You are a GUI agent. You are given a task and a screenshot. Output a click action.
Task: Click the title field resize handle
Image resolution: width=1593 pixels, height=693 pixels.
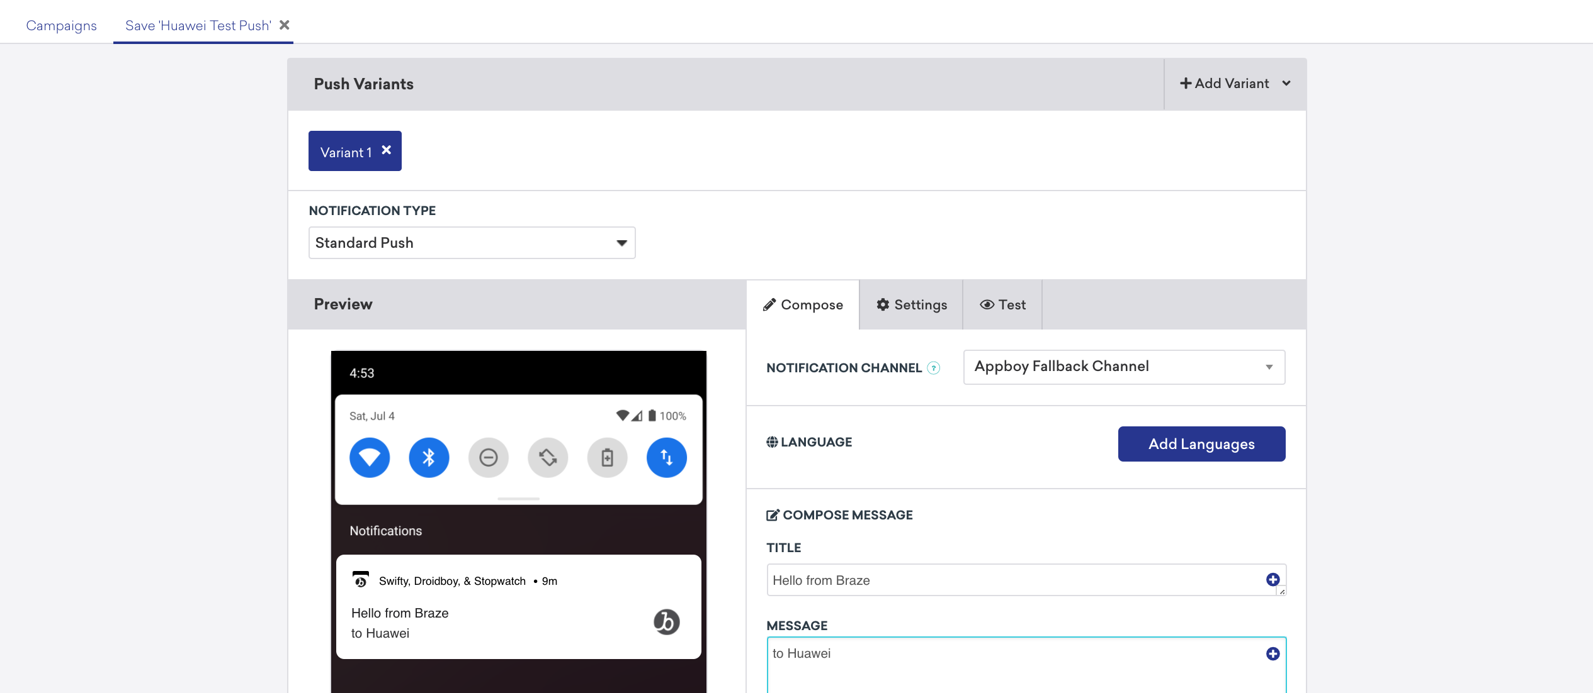pos(1281,591)
